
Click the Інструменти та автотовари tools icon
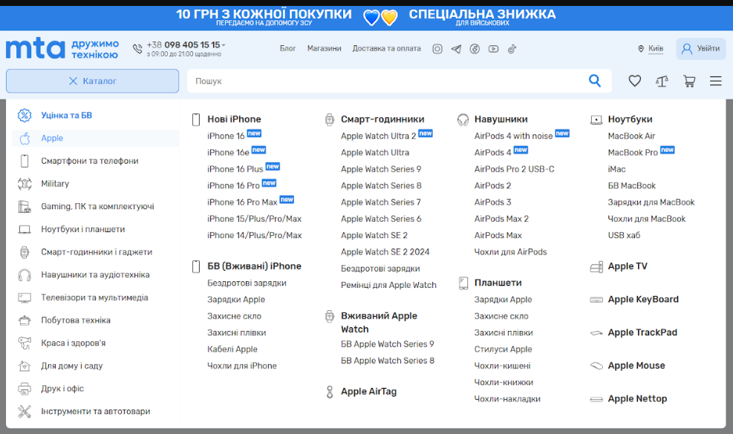(25, 411)
